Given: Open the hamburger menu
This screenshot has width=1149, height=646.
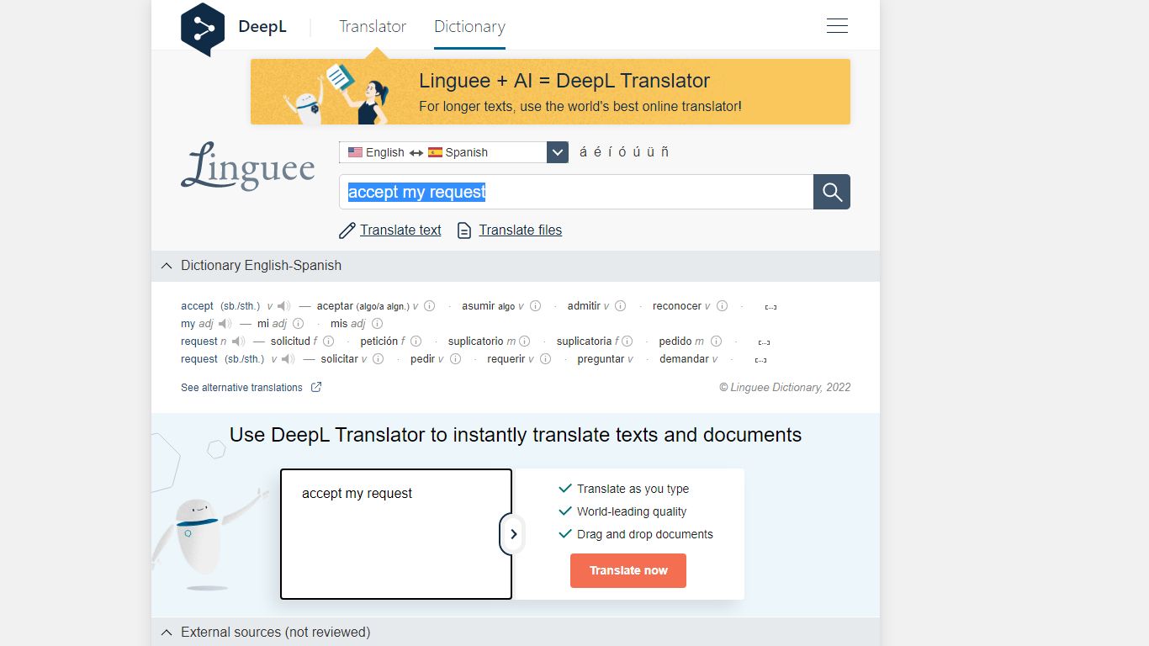Looking at the screenshot, I should coord(837,26).
